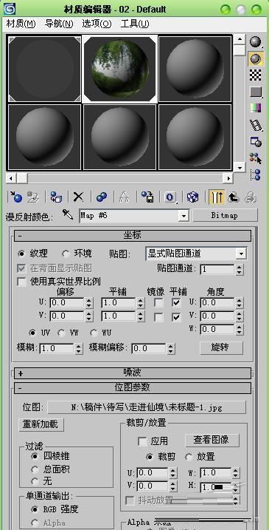
Task: Click the V 平铺 value input field
Action: point(119,316)
